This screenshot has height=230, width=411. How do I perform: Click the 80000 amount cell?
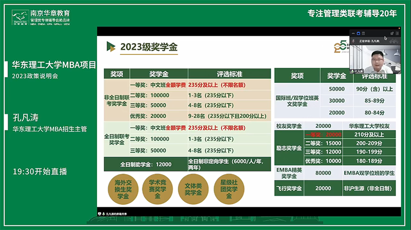tap(323, 173)
